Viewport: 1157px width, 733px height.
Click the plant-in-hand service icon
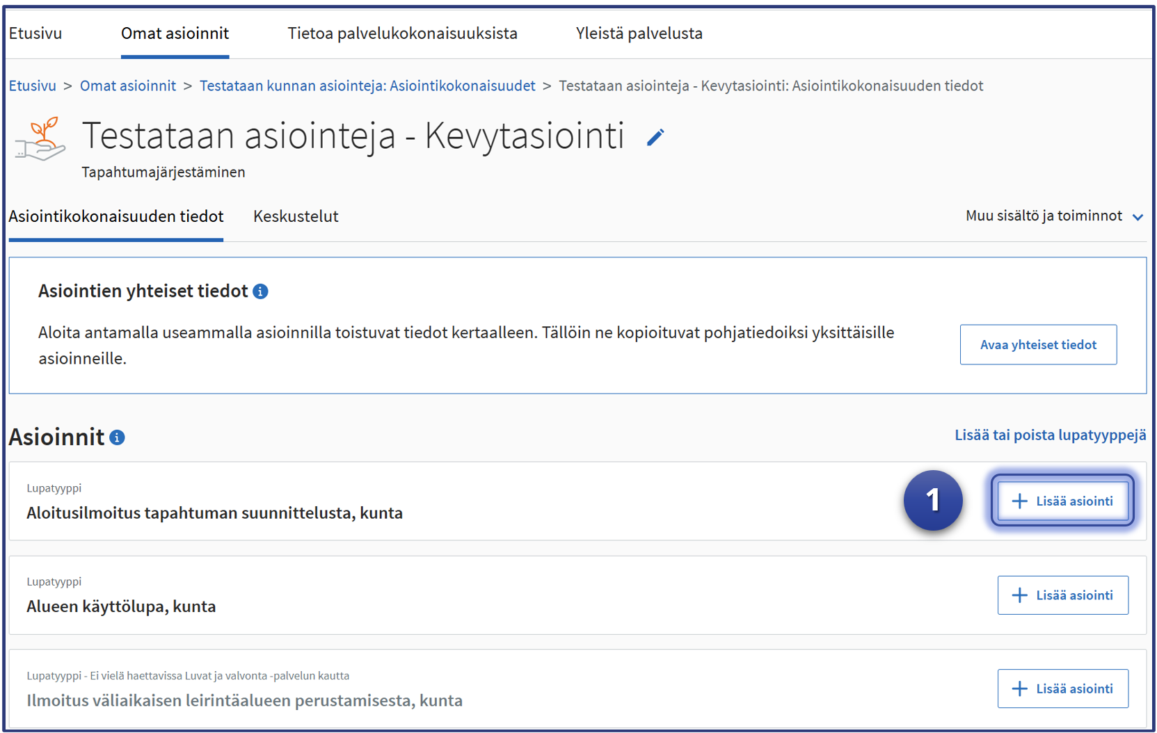41,140
